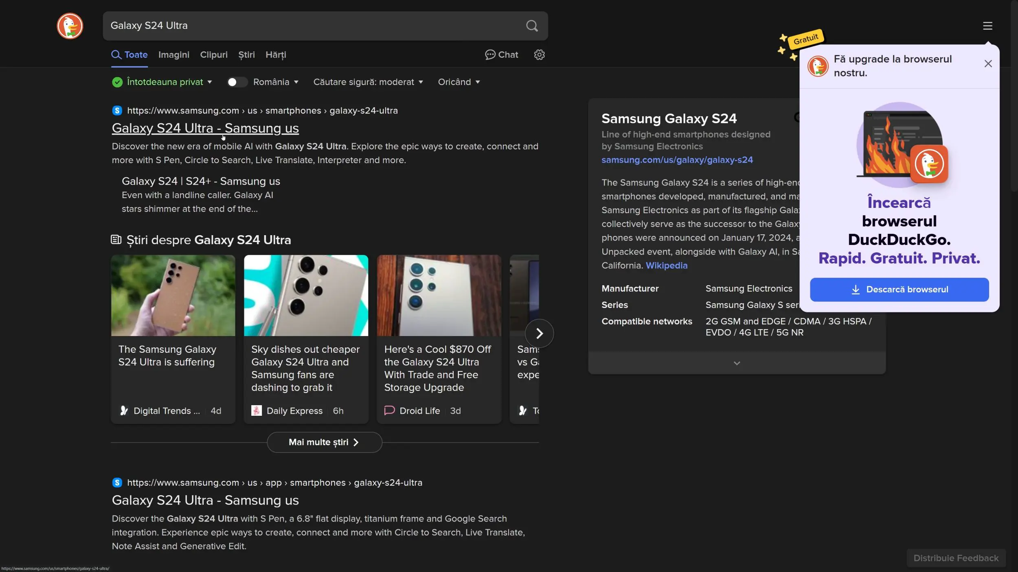
Task: Open the second Galaxy S24 Ultra - Samsung us result
Action: tap(205, 500)
